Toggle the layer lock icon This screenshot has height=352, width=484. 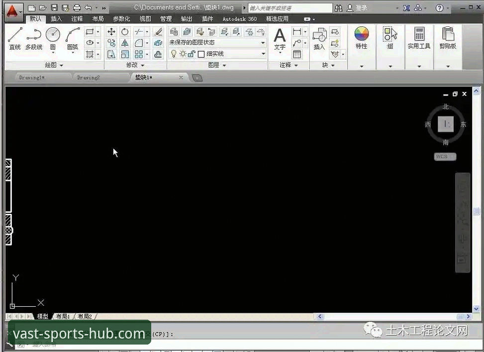tap(192, 54)
